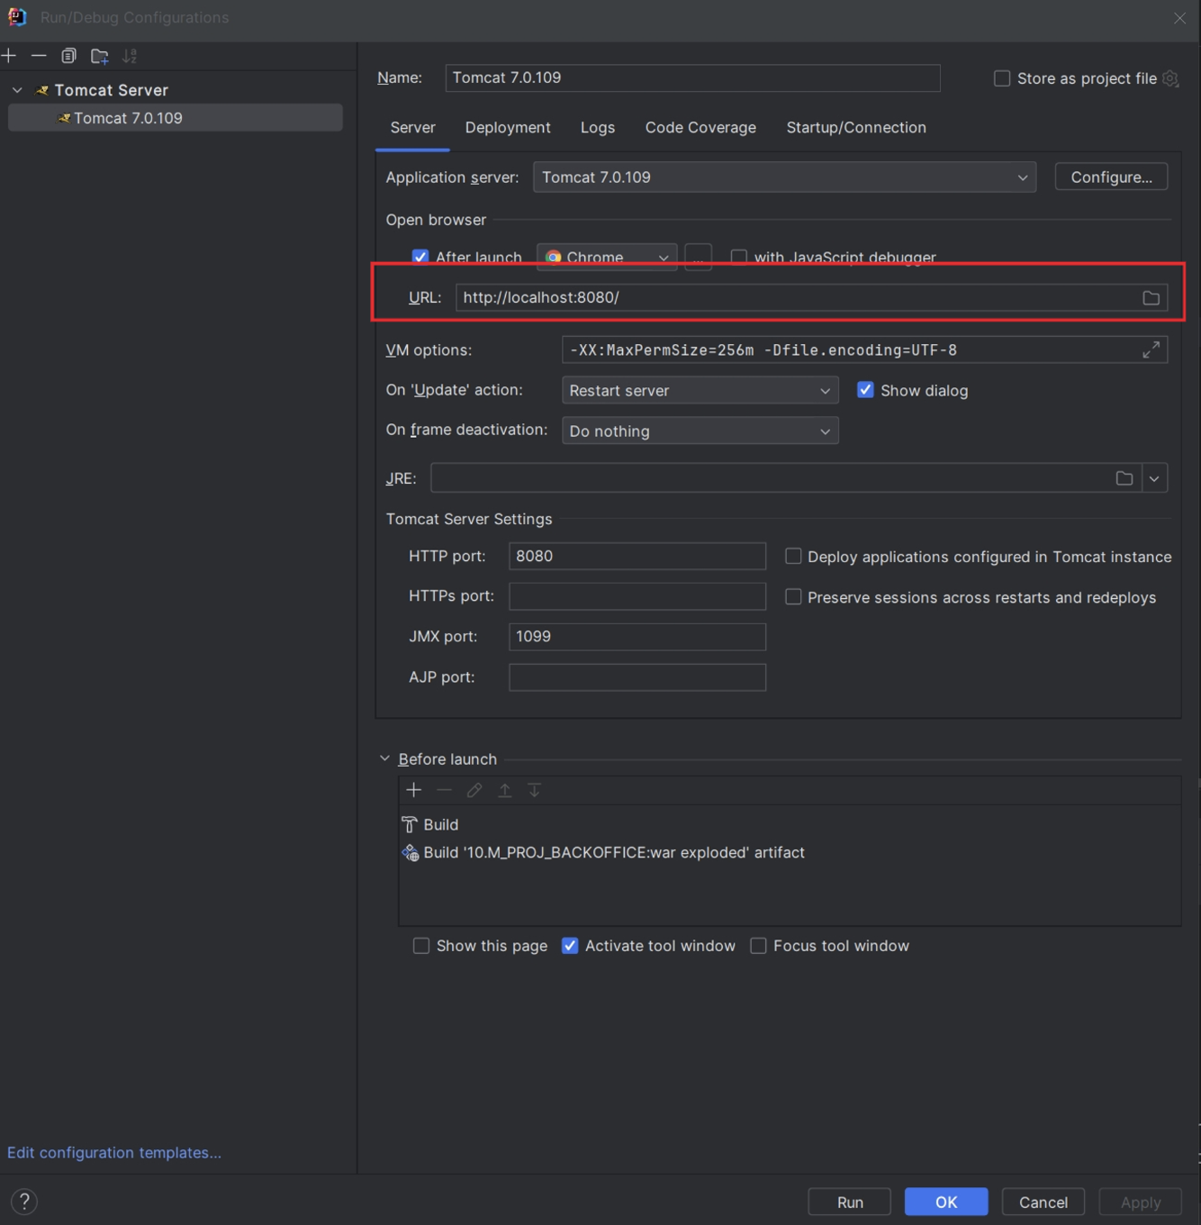Click the Configure... button
Viewport: 1201px width, 1225px height.
point(1111,177)
